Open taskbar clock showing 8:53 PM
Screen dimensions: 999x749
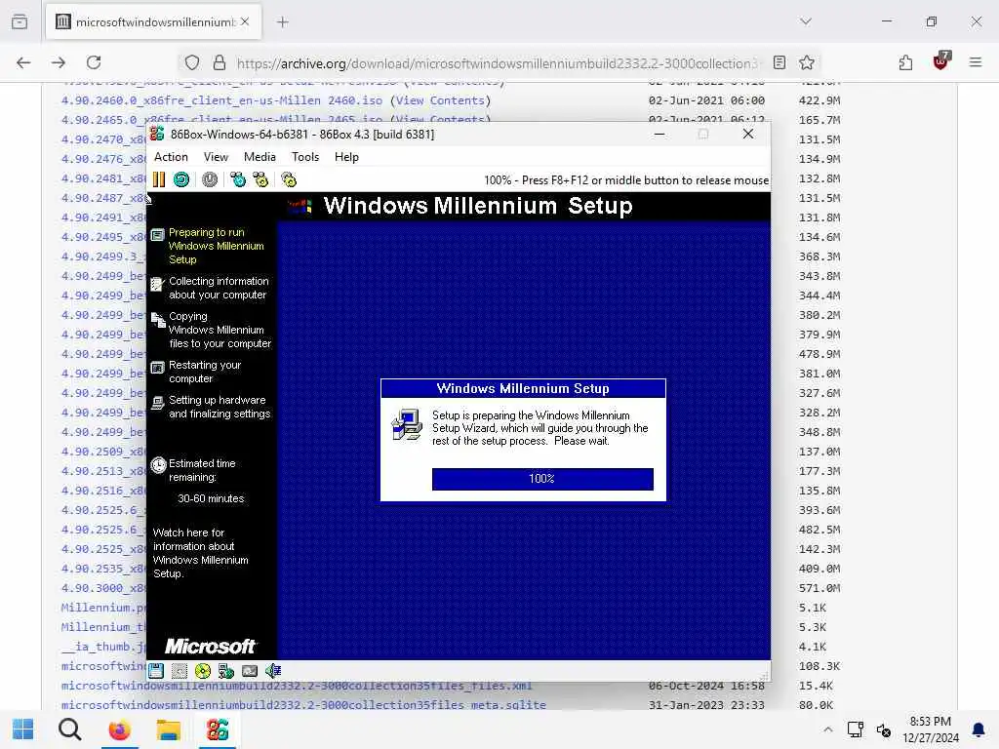coord(931,729)
